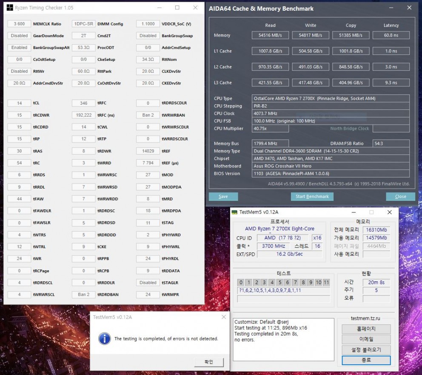Click the DRAM:FSB Ratio 54:3 field

(x=391, y=143)
